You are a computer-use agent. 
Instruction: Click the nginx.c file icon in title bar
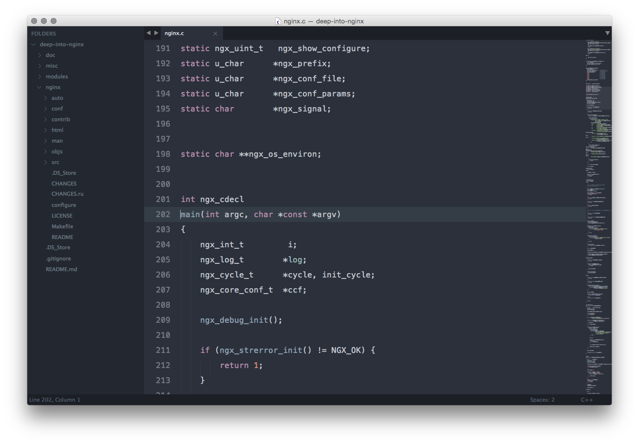[278, 21]
